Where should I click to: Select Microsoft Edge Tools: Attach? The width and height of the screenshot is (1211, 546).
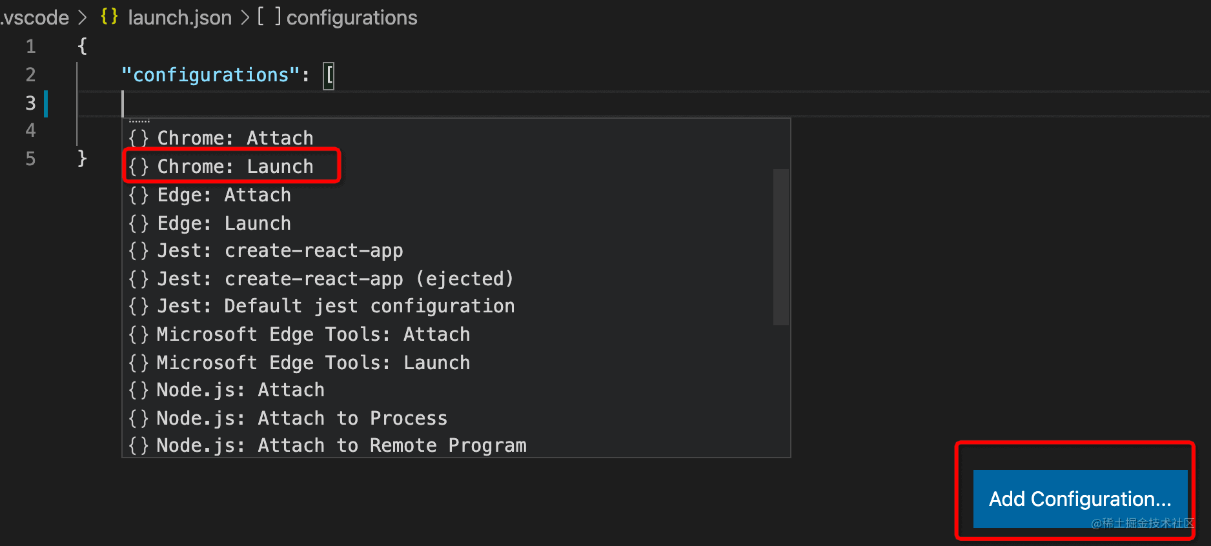click(x=313, y=334)
